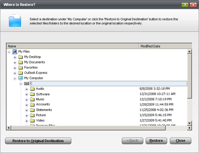Collapse the My Files tree node
The width and height of the screenshot is (199, 153).
point(9,52)
